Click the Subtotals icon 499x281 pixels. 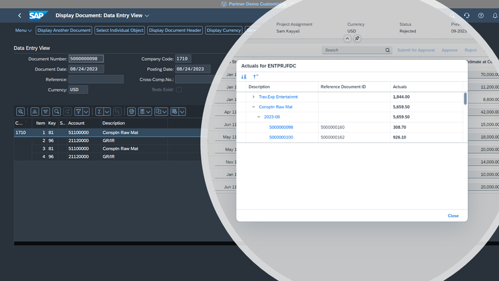click(x=117, y=111)
